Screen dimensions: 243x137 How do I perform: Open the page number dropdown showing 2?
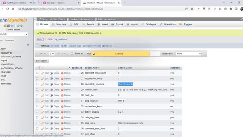[52, 54]
